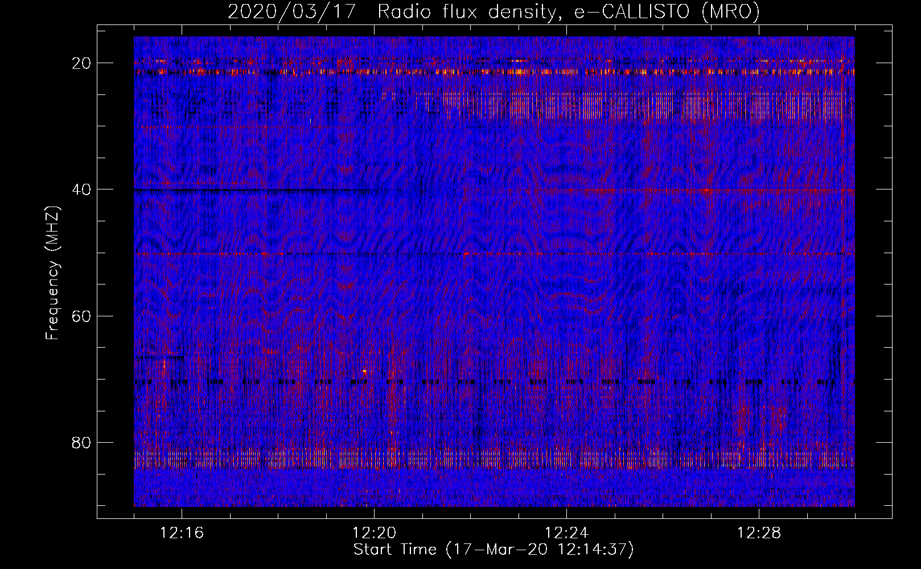
Task: Click the time tick label "12:28"
Action: coord(759,533)
